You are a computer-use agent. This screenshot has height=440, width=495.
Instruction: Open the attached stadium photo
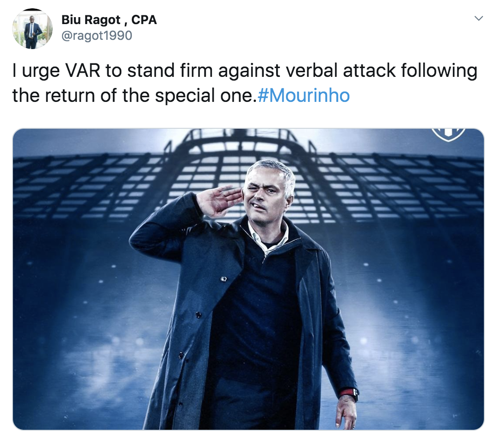tap(248, 279)
